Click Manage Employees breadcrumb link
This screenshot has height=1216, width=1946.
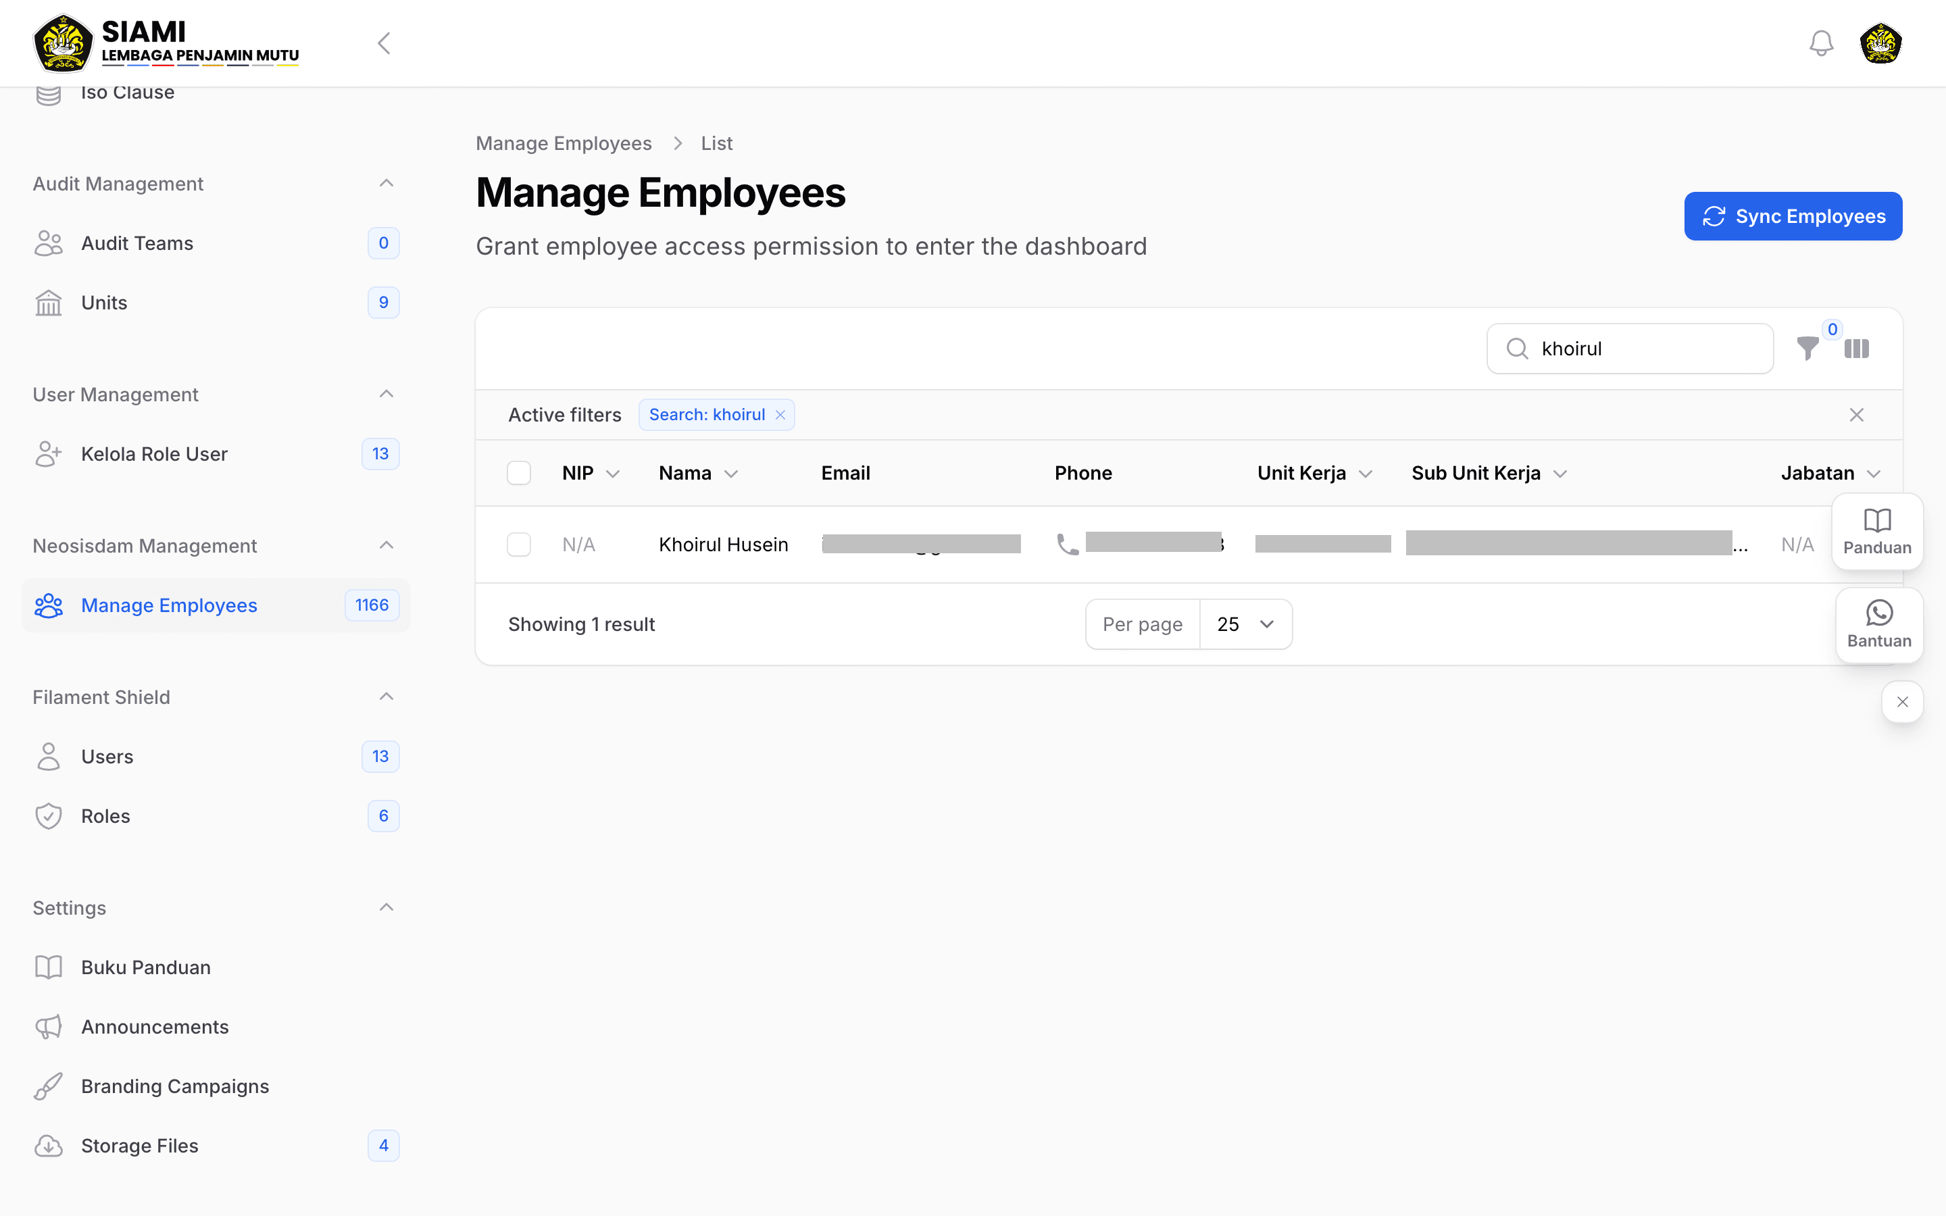(x=563, y=143)
